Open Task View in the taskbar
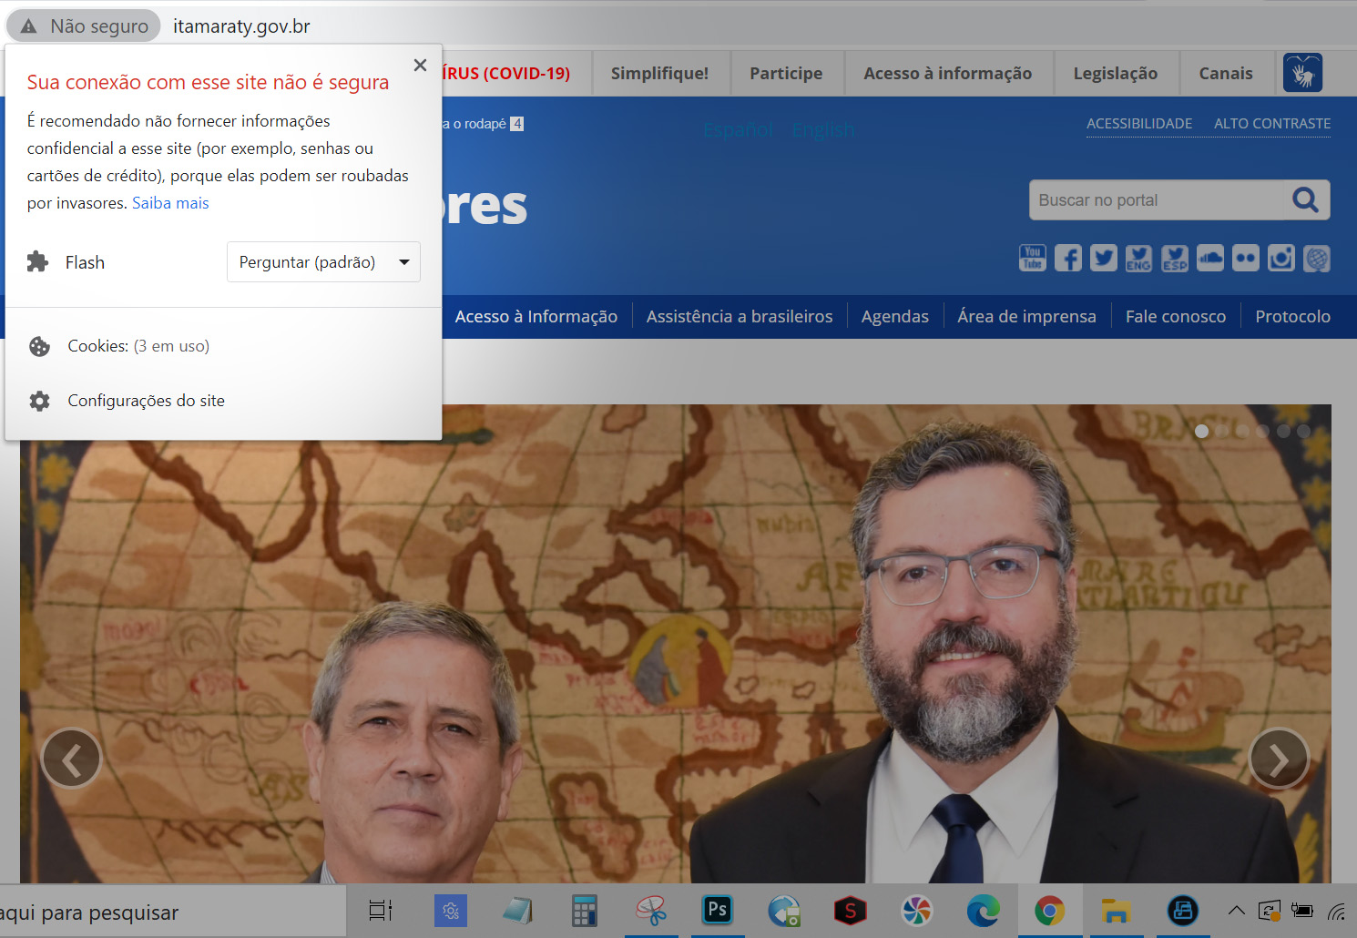1357x938 pixels. 381,911
